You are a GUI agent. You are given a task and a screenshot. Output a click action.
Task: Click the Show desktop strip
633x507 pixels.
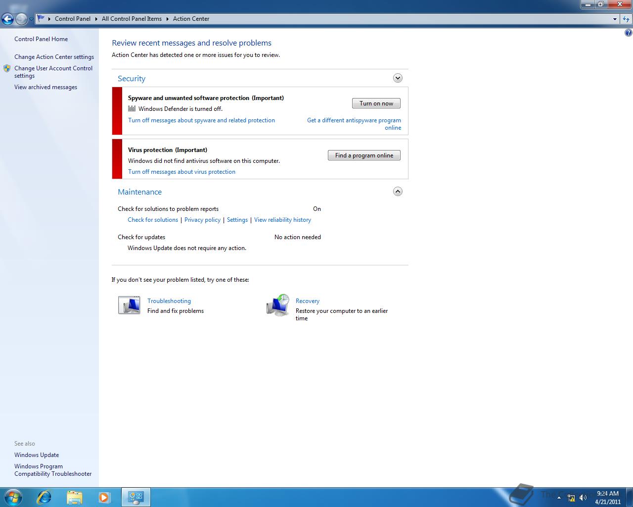pyautogui.click(x=629, y=497)
